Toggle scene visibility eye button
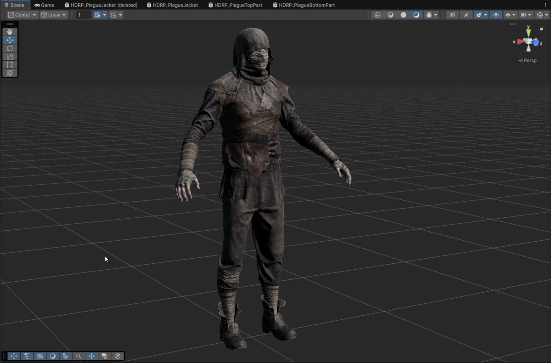The height and width of the screenshot is (363, 551). pyautogui.click(x=496, y=15)
